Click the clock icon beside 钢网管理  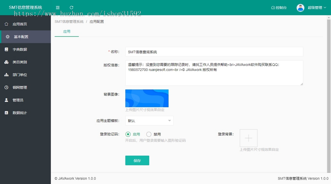6,87
